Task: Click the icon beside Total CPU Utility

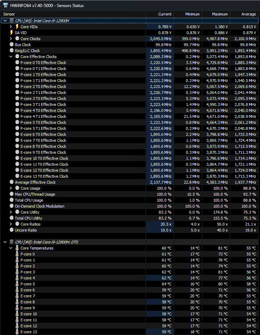Action: click(x=12, y=218)
